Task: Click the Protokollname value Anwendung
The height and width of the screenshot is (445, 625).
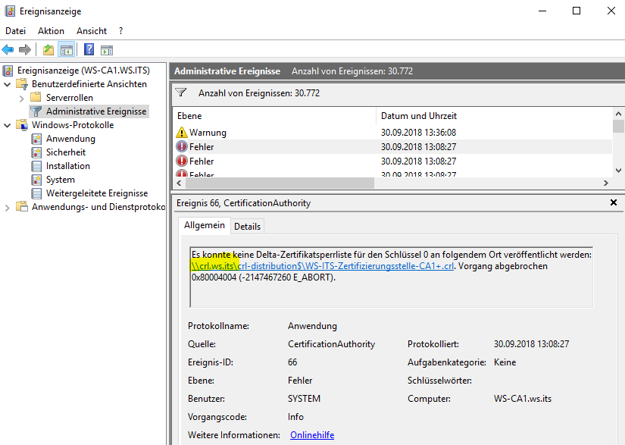Action: click(x=312, y=326)
